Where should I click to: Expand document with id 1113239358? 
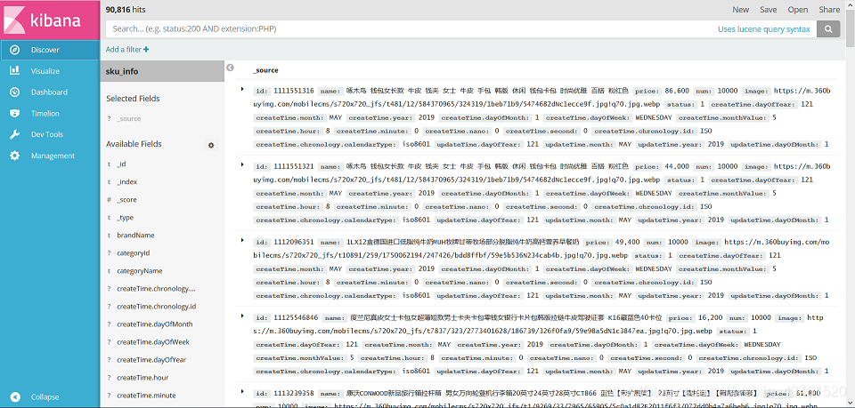241,391
